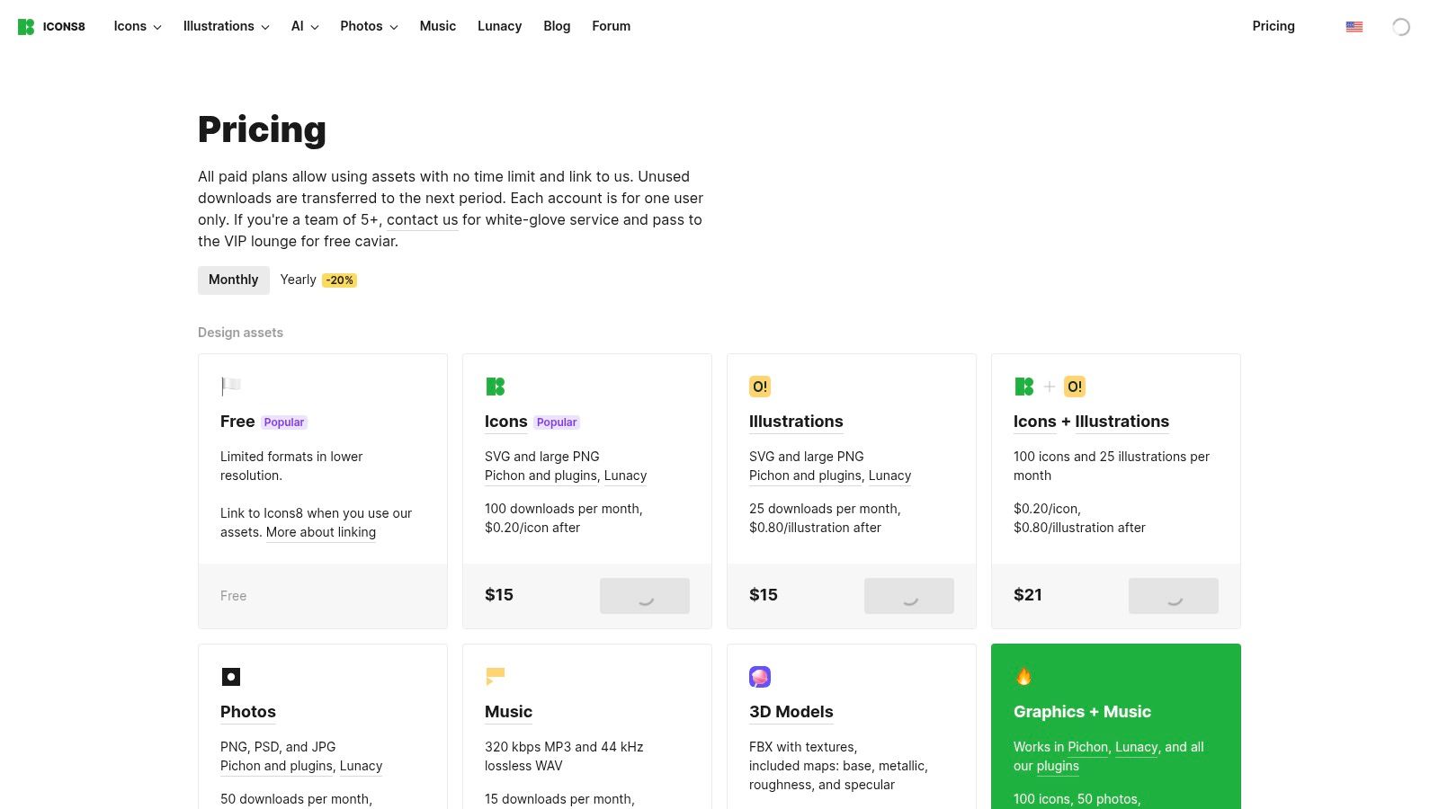
Task: Click the Photos plan title
Action: pos(248,712)
